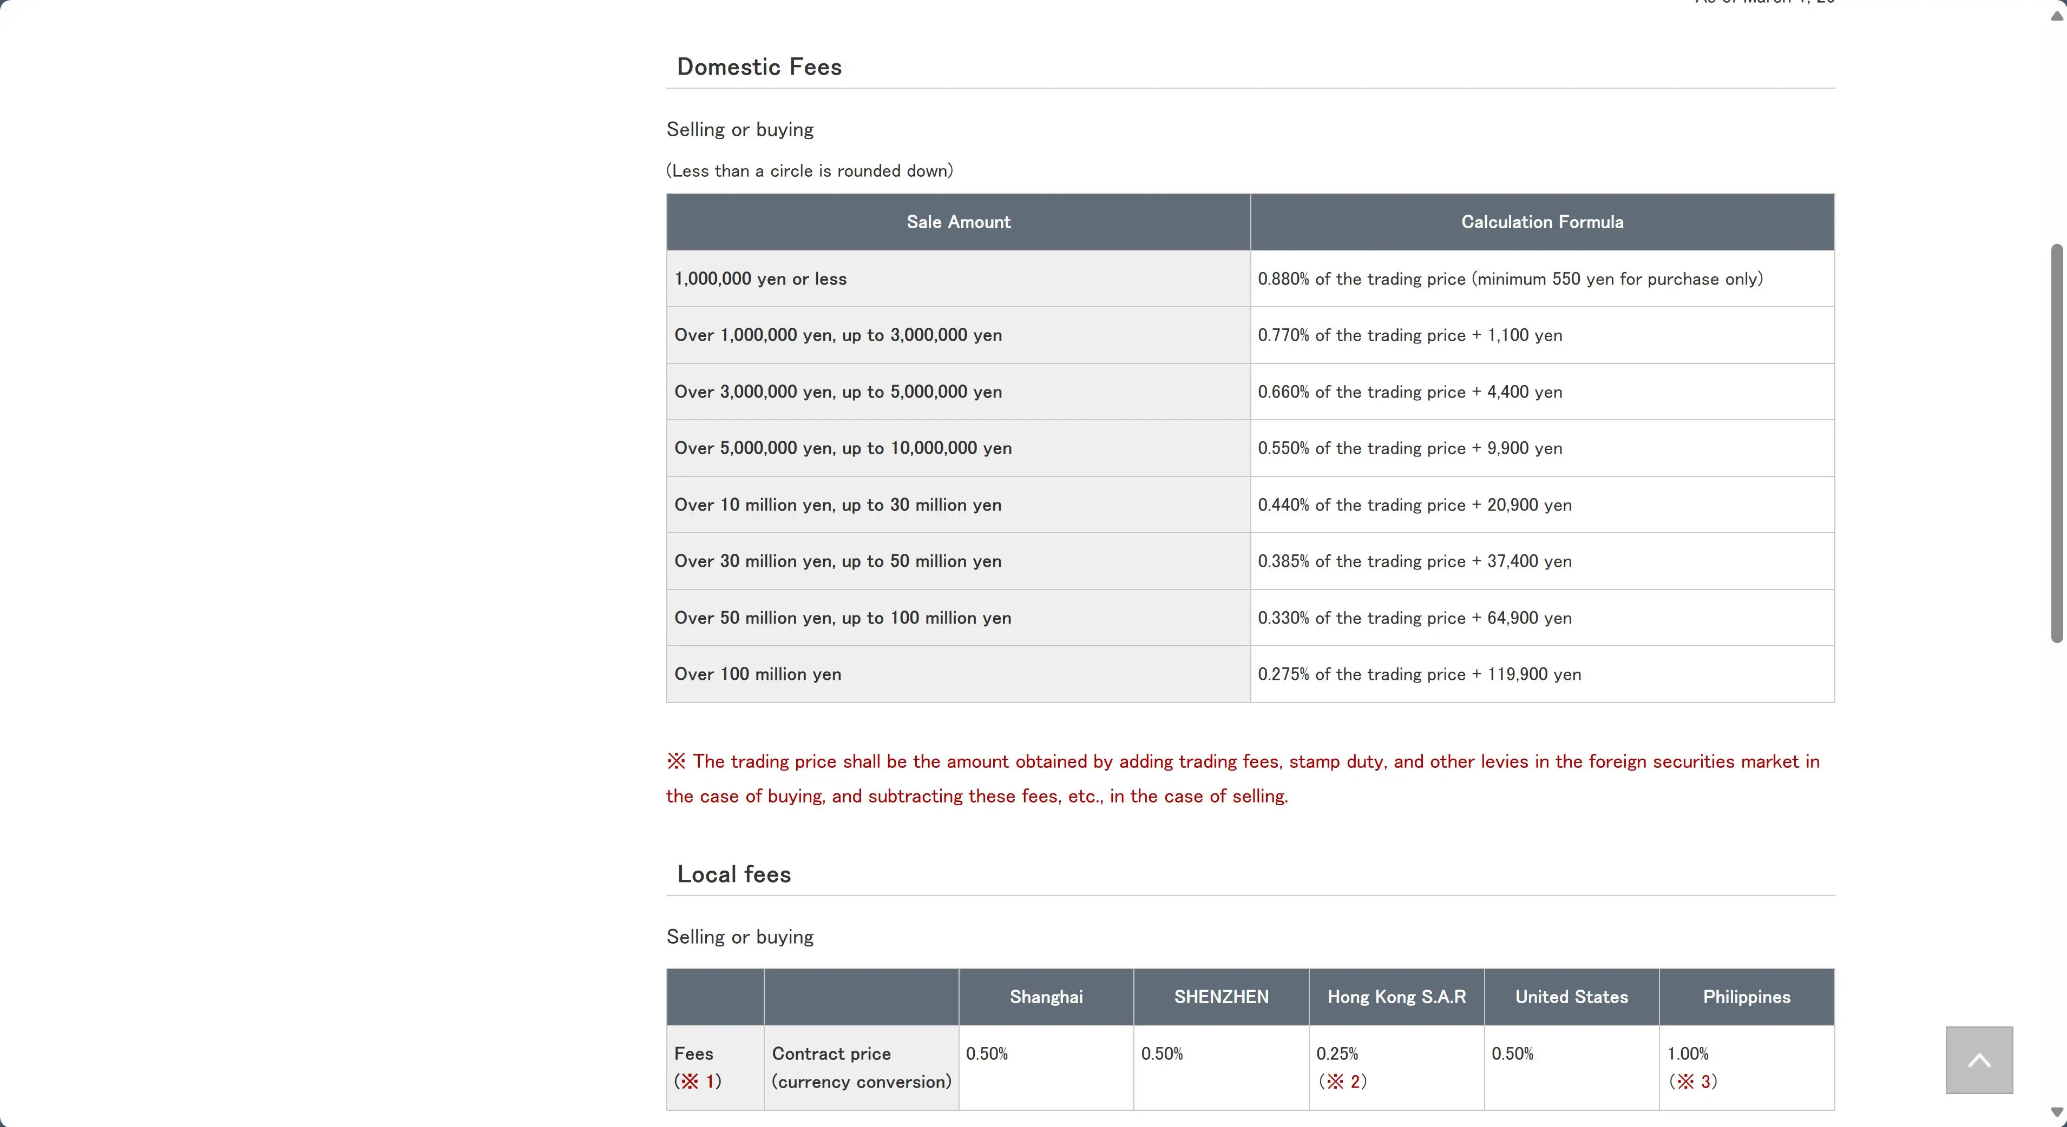Click the Fees (※ 1) row label
Viewport: 2067px width, 1127px height.
[715, 1068]
